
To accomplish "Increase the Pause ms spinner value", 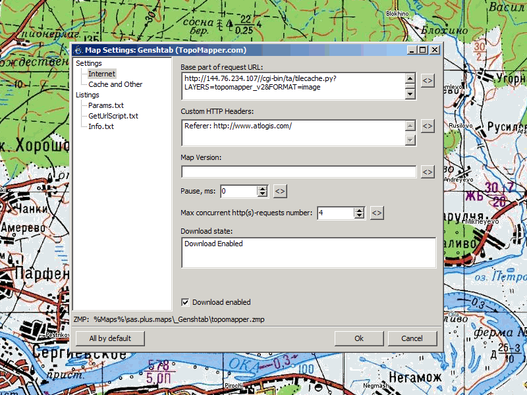I will pyautogui.click(x=262, y=189).
